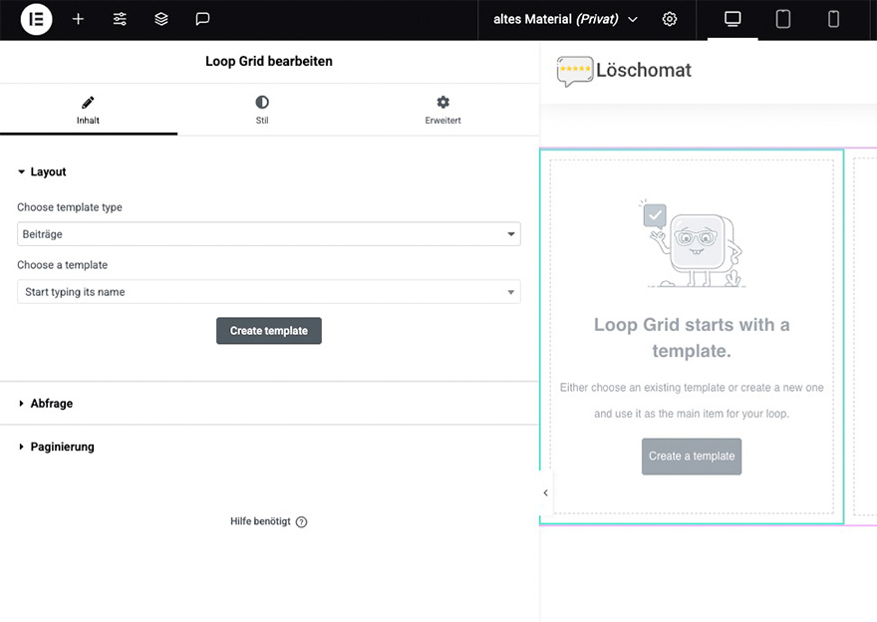Open page settings gear icon
This screenshot has height=622, width=877.
click(670, 19)
